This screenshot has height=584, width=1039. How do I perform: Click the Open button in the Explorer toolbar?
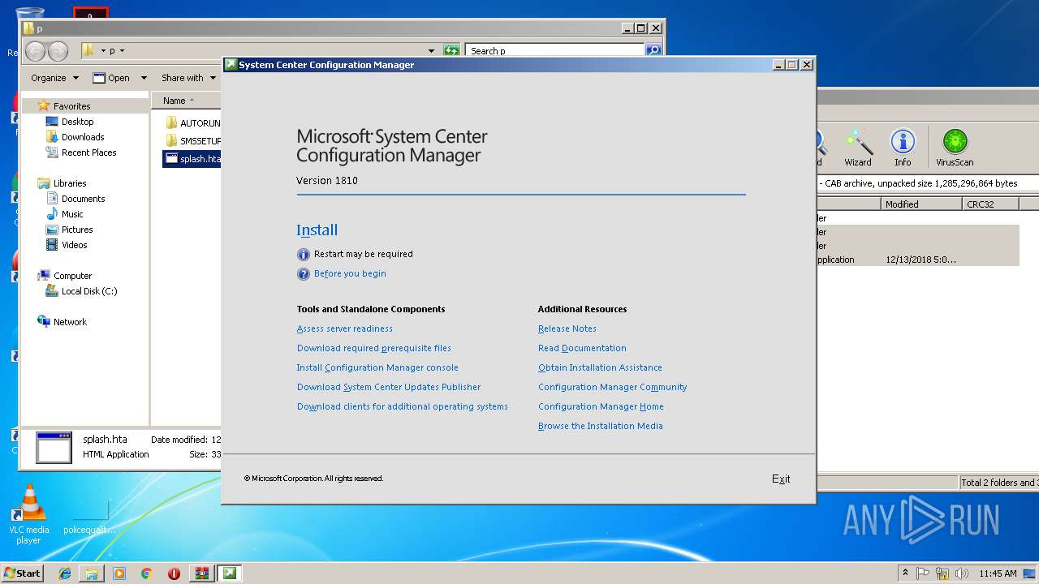[112, 78]
